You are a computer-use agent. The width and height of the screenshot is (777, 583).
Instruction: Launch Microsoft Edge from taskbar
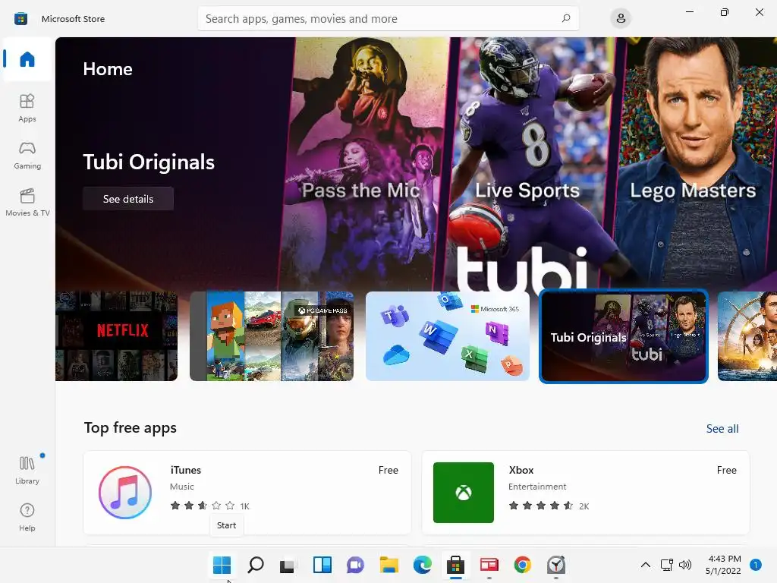(422, 565)
